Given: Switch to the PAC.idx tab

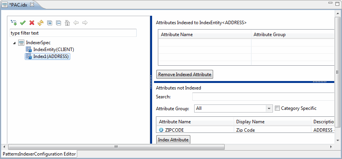Looking at the screenshot, I should coord(18,5).
